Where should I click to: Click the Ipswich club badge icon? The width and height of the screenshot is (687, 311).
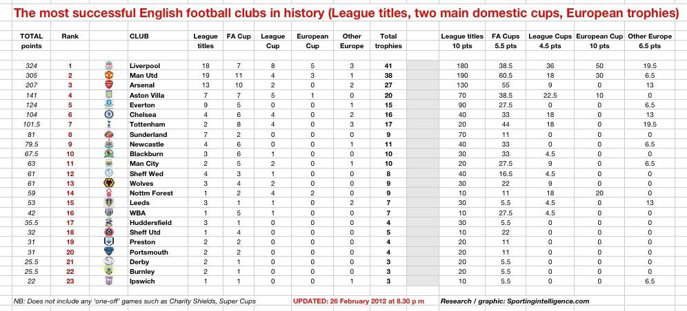click(109, 281)
